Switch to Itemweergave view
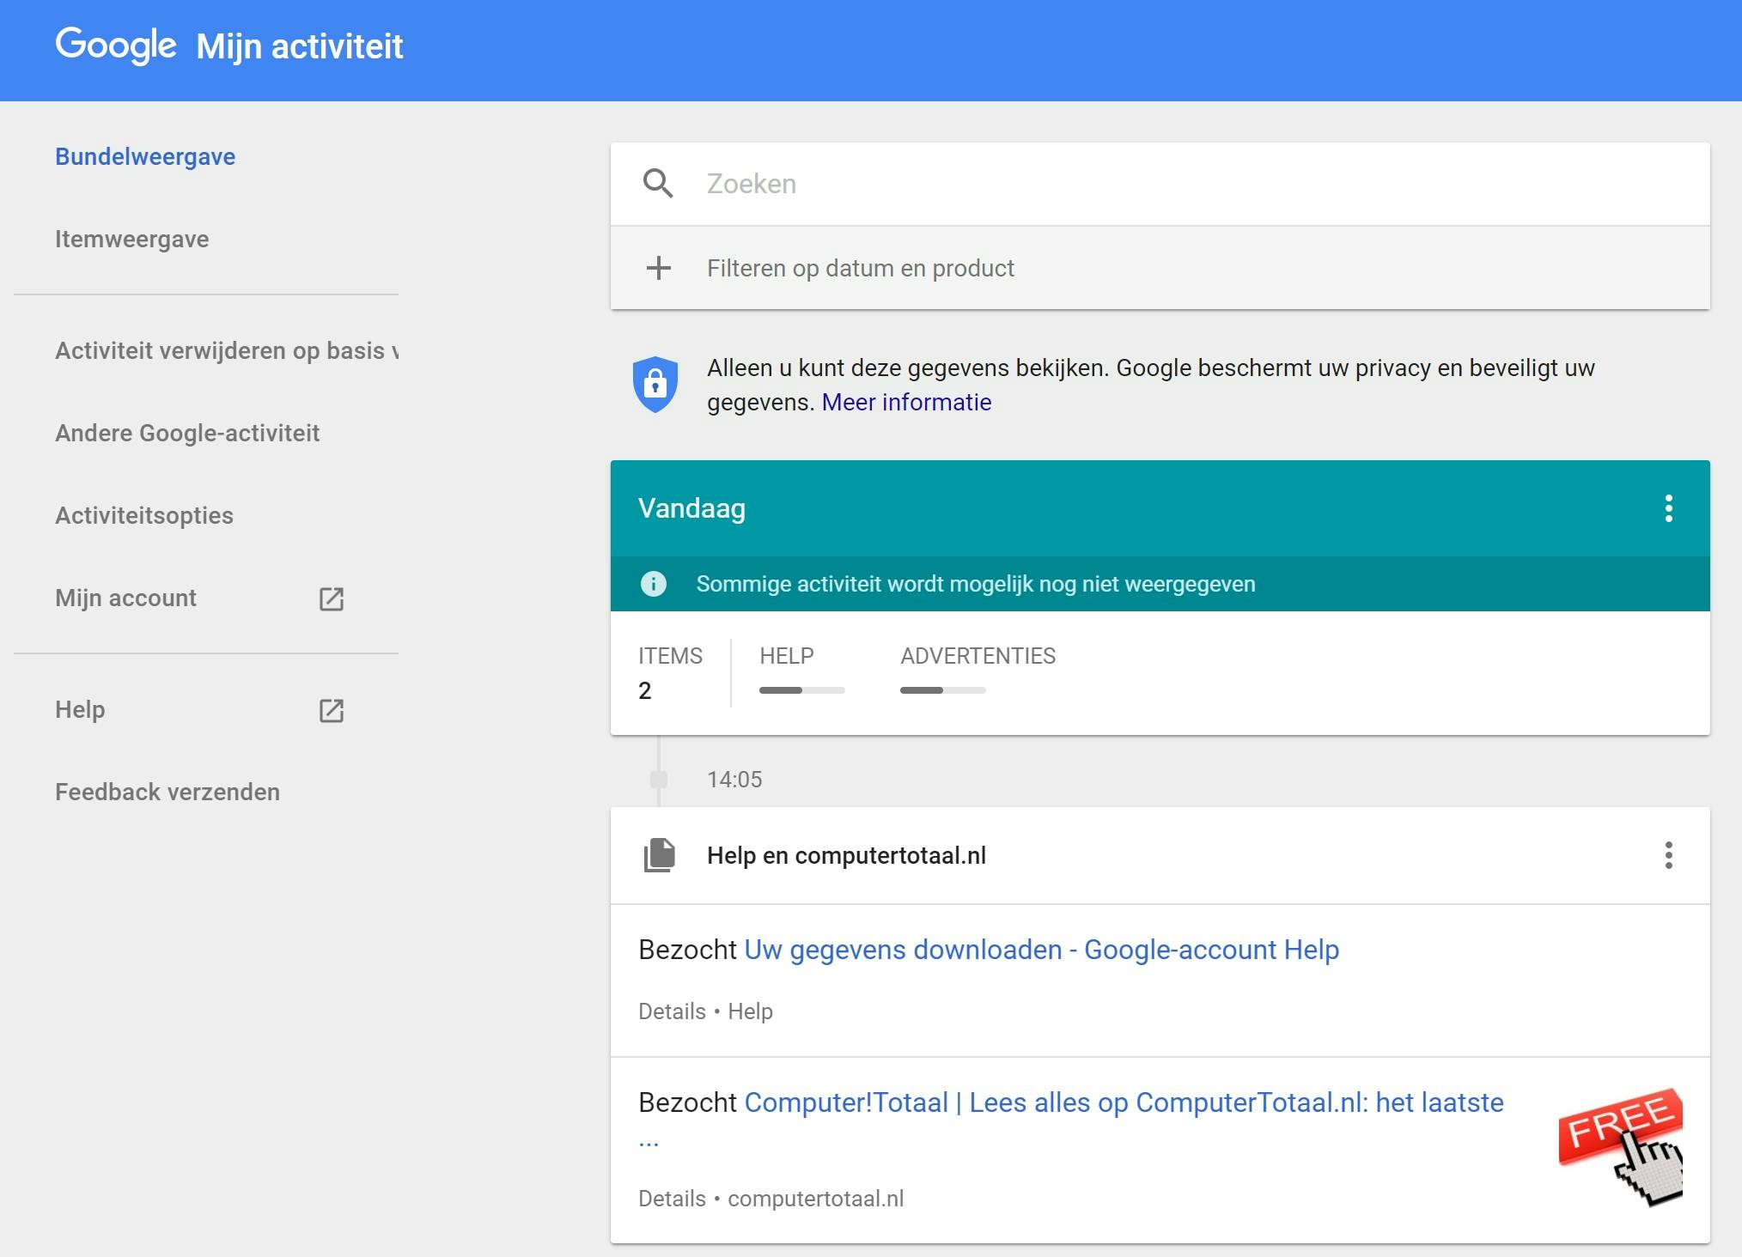The width and height of the screenshot is (1742, 1257). [132, 239]
